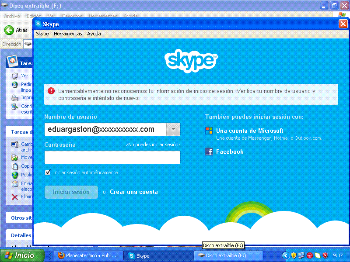This screenshot has height=262, width=350.
Task: Go back with the green Atrás arrow in Explorer
Action: 9,30
